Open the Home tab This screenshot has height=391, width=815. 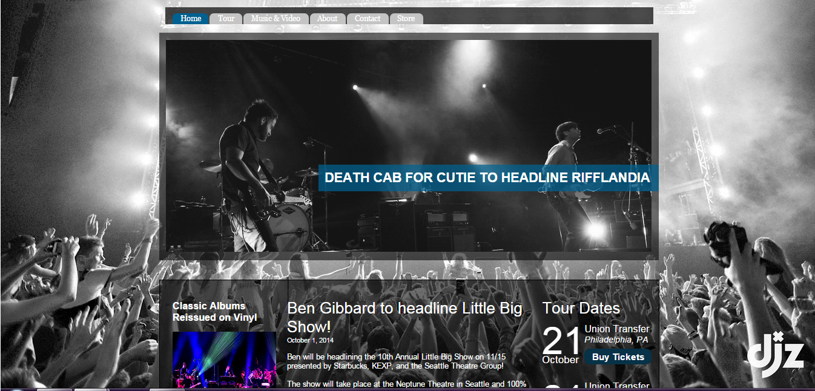tap(191, 19)
